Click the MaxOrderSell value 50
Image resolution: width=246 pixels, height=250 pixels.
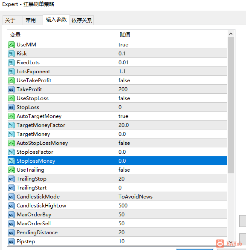(122, 224)
